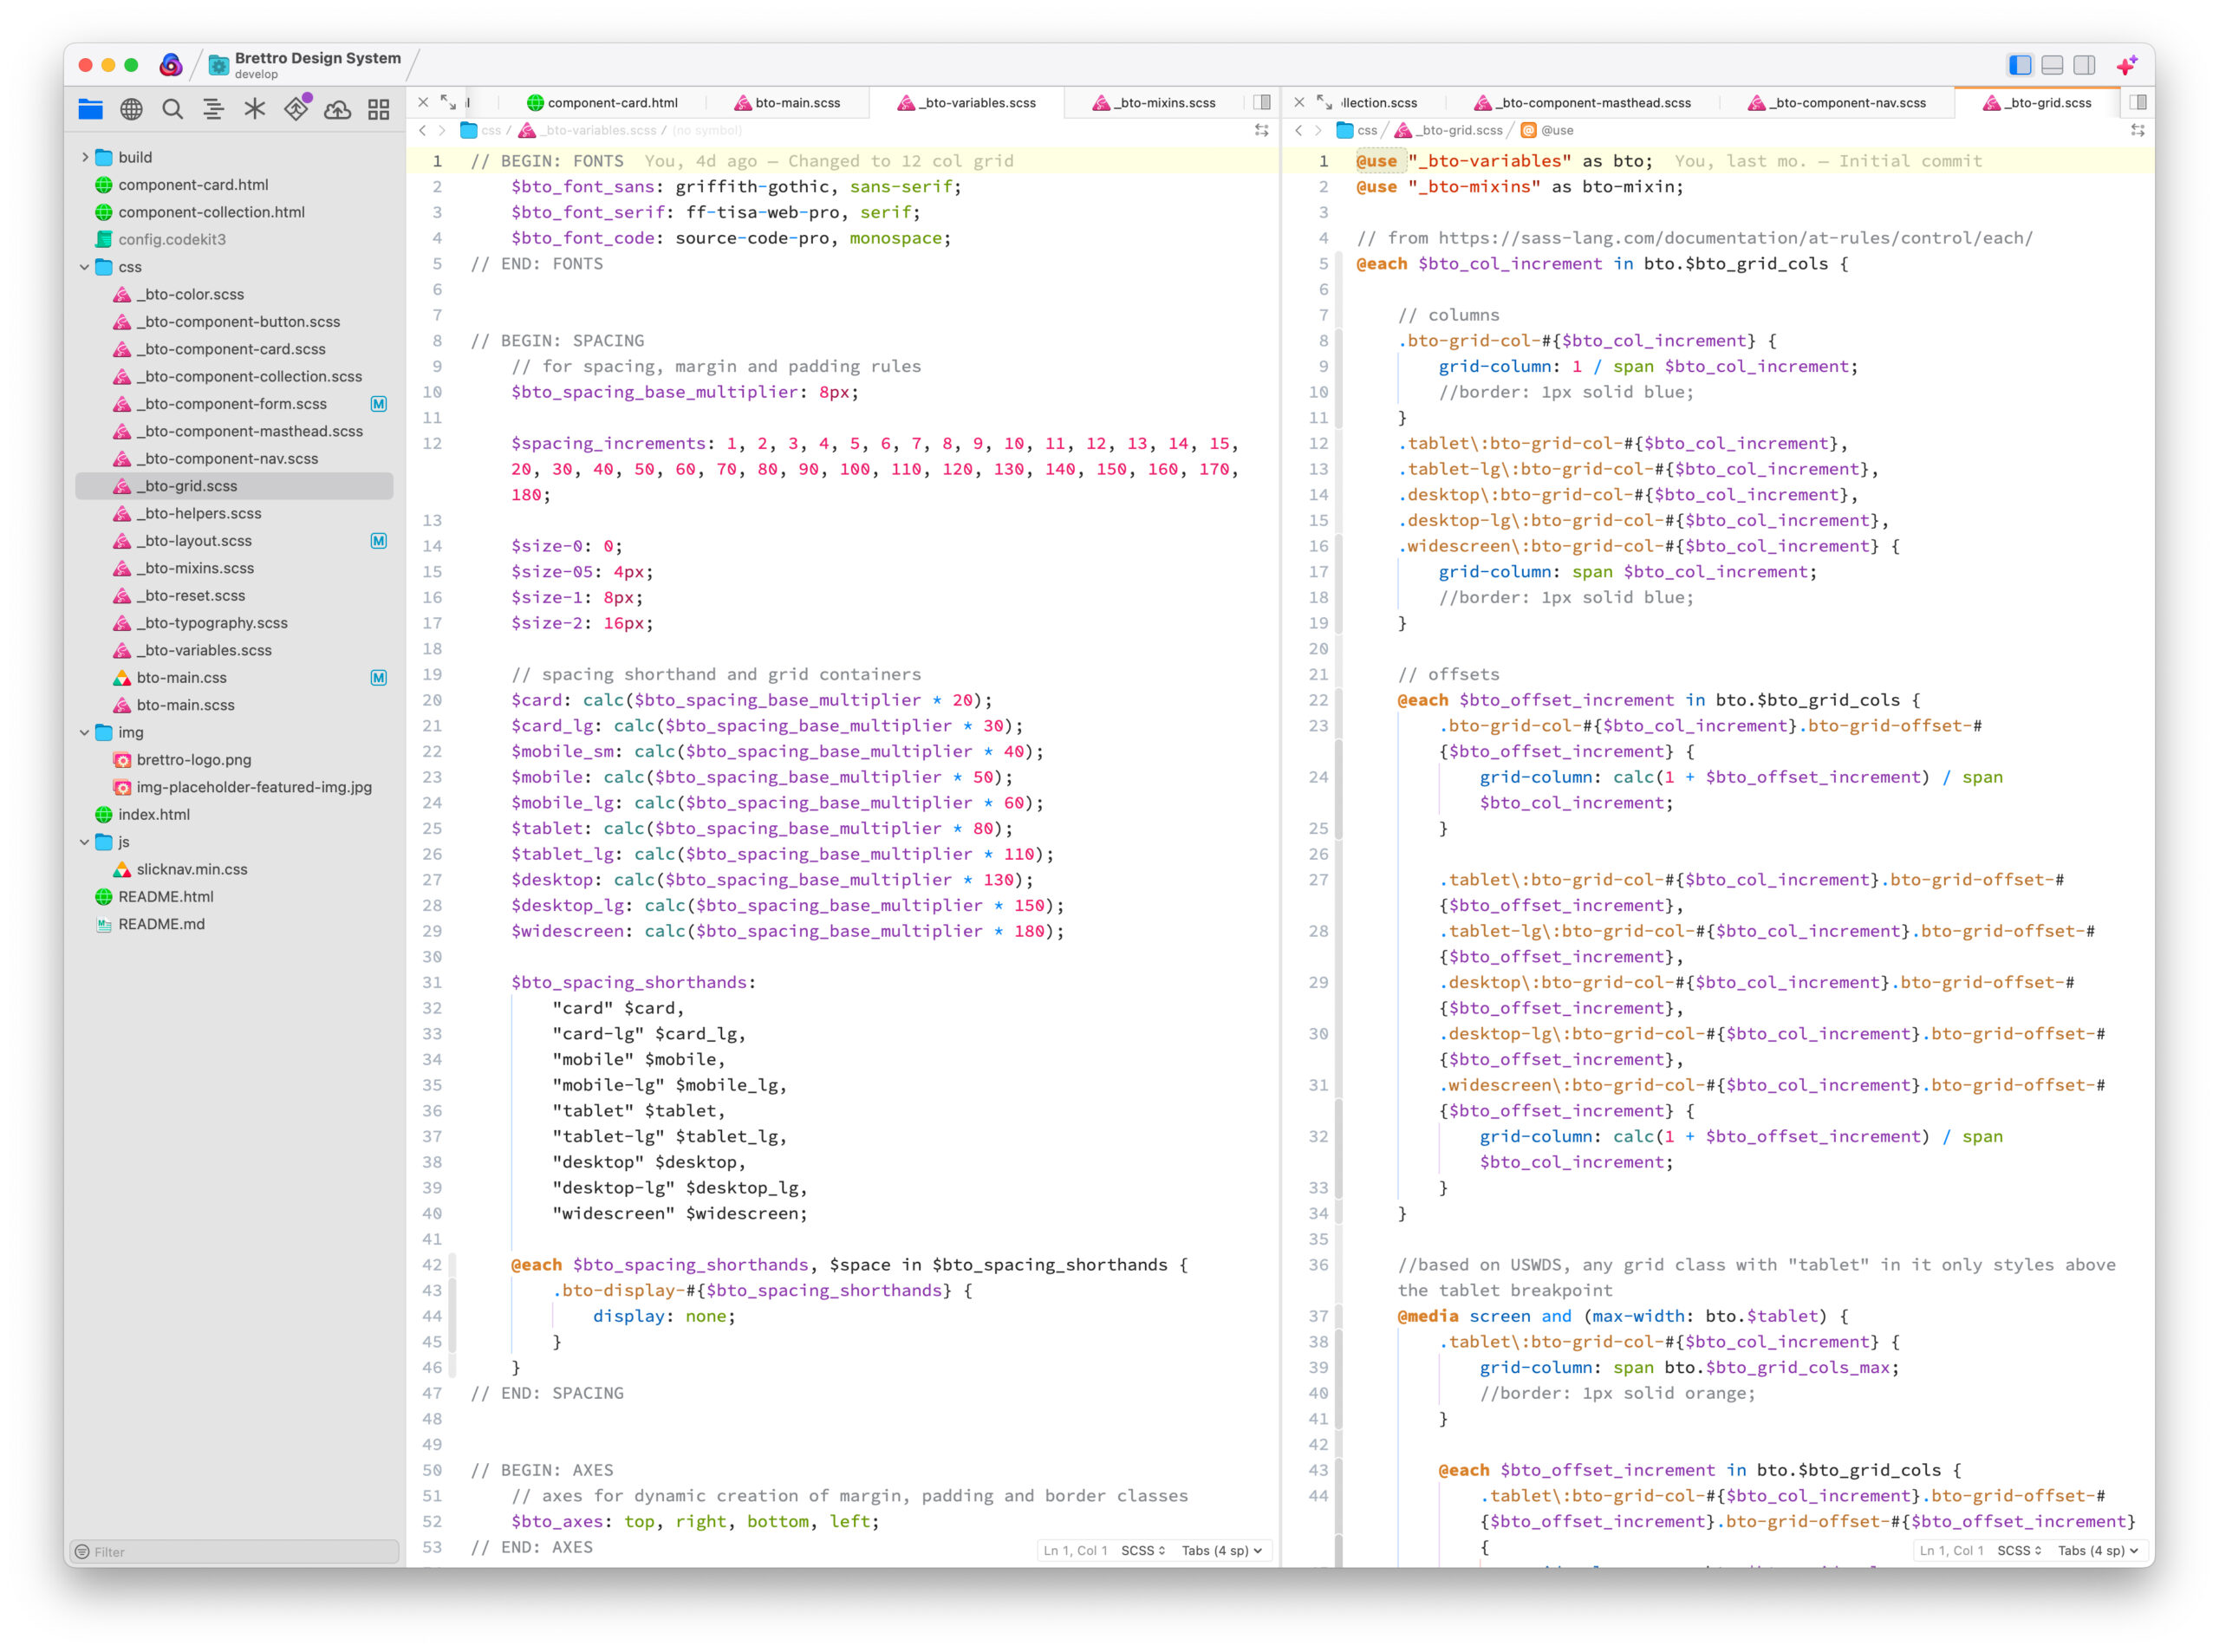Open left pane Tabs (4 sp) indentation dropdown
Viewport: 2219px width, 1652px height.
coord(1222,1550)
